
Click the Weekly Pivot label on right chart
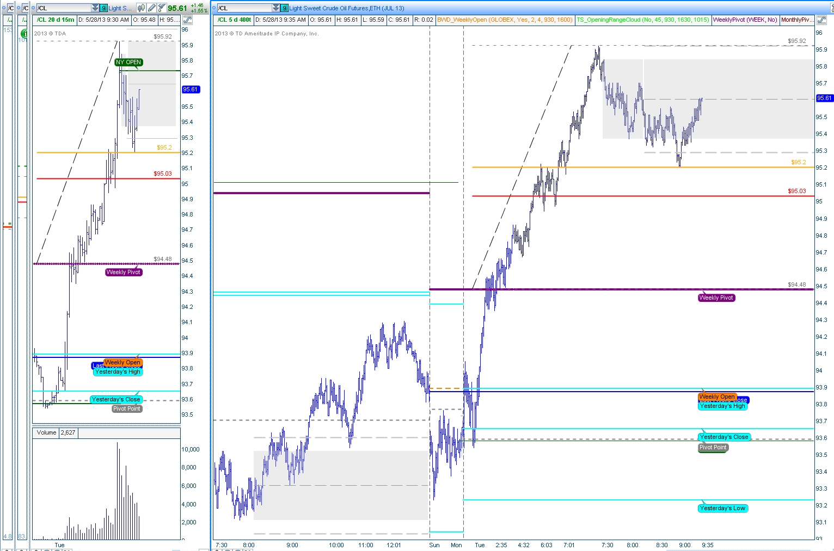tap(716, 298)
